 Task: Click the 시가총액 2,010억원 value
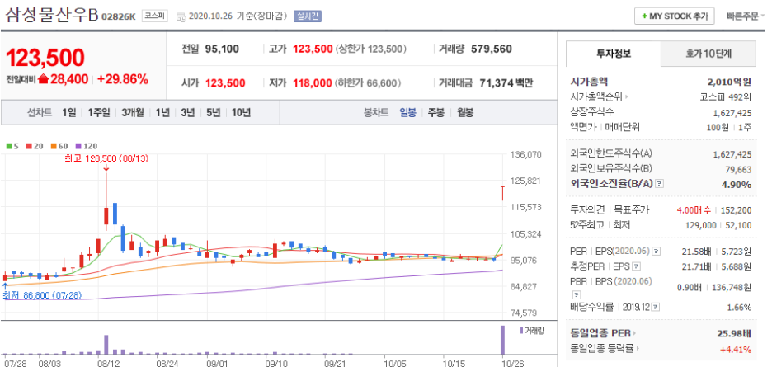(729, 82)
